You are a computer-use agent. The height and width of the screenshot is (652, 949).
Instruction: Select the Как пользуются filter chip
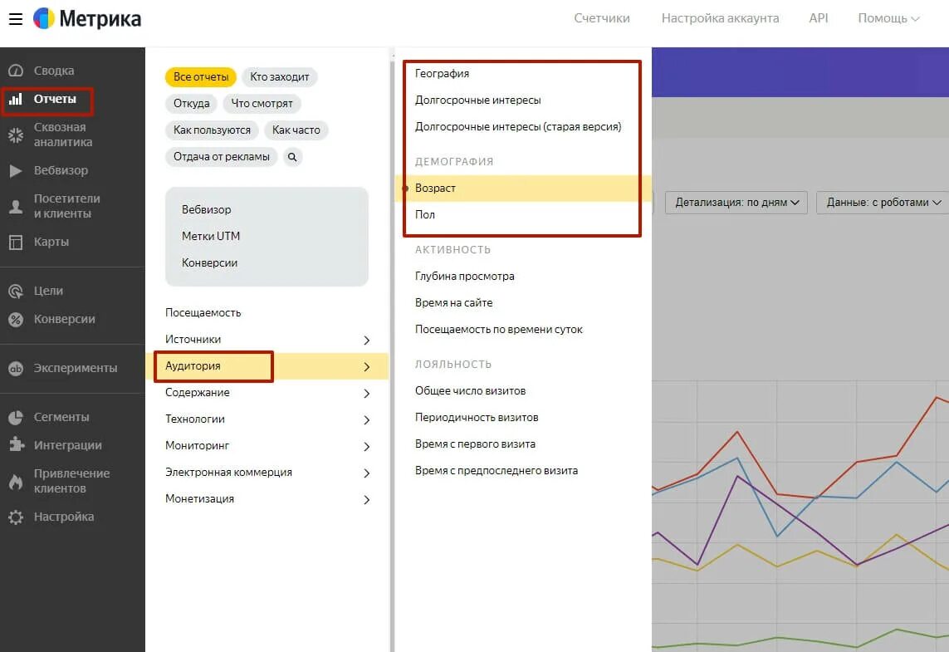(212, 130)
